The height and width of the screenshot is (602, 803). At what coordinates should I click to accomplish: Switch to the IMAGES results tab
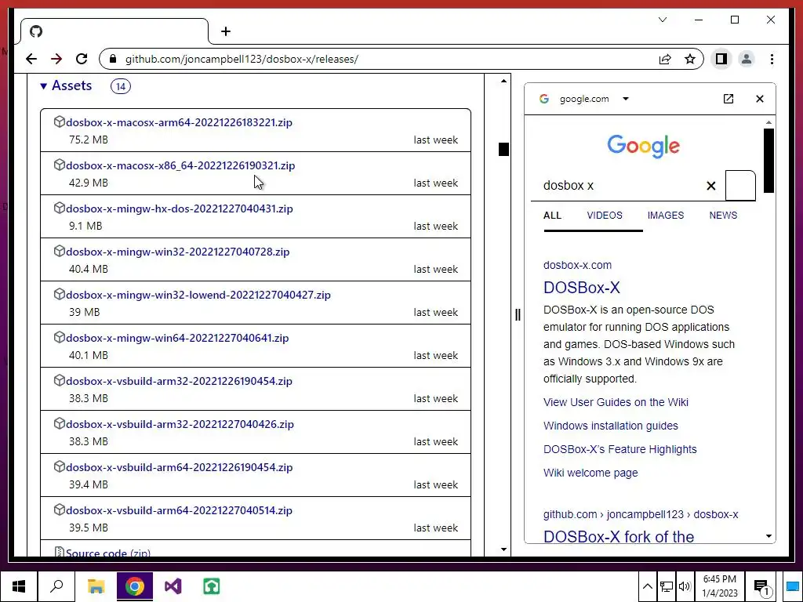pos(665,216)
